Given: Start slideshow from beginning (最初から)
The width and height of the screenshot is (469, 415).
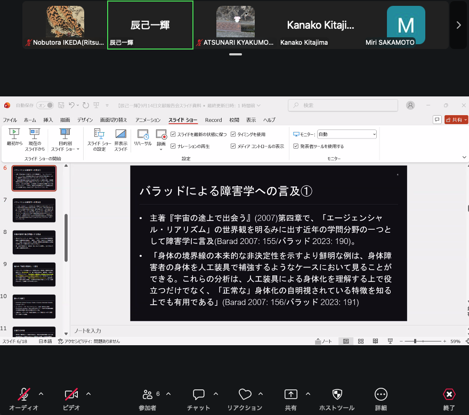Looking at the screenshot, I should pyautogui.click(x=14, y=137).
